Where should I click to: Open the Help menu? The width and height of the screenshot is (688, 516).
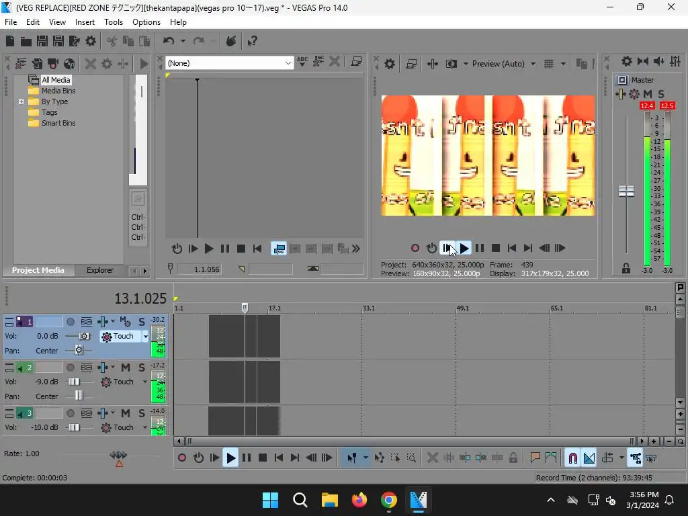click(x=178, y=22)
